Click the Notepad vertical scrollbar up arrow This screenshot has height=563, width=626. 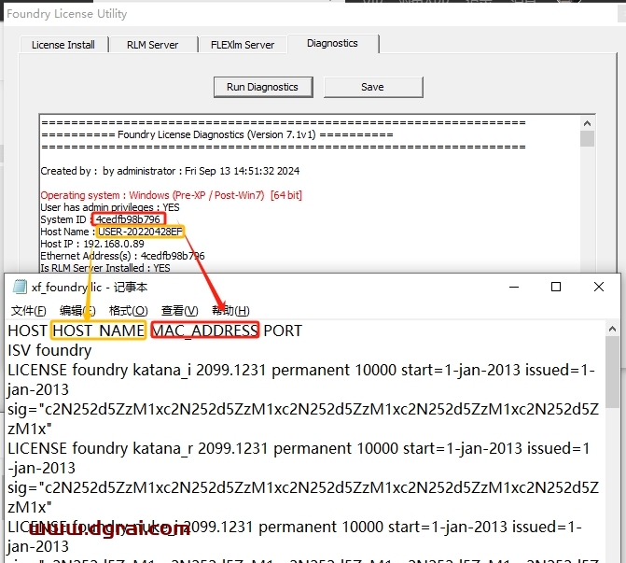click(613, 329)
